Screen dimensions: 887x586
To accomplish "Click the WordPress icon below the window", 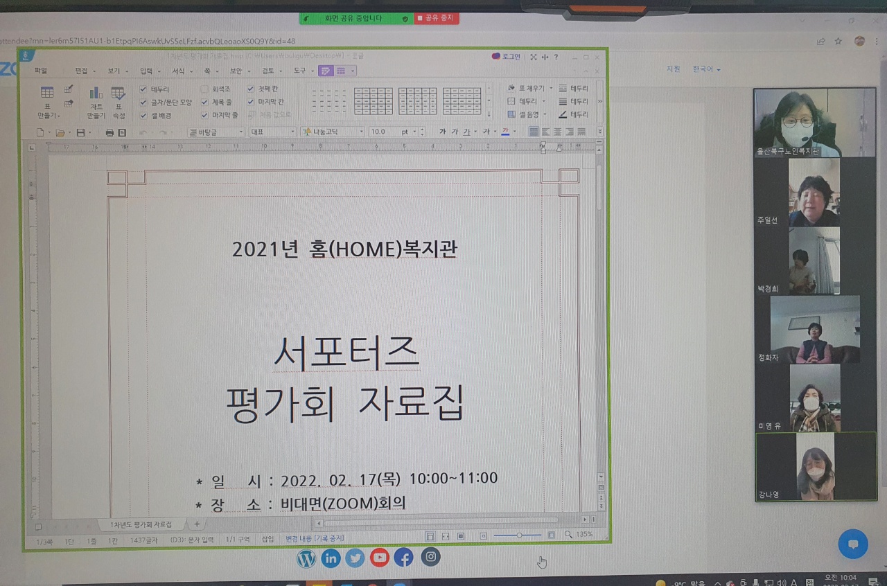I will (306, 558).
